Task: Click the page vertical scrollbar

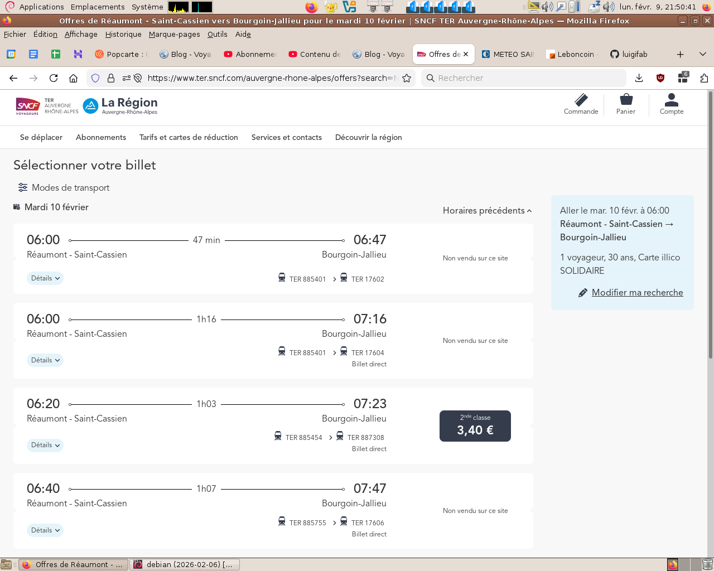Action: (710, 223)
